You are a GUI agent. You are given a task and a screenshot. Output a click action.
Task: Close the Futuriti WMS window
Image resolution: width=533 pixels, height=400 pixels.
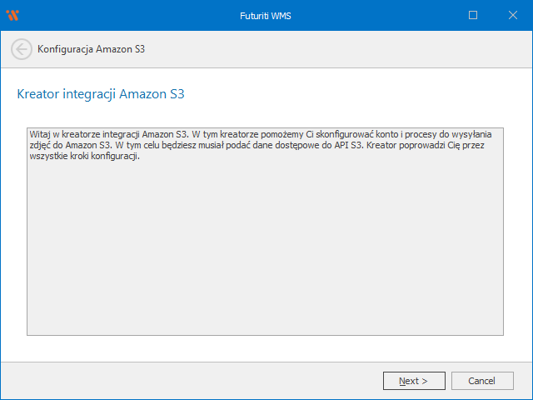(511, 15)
